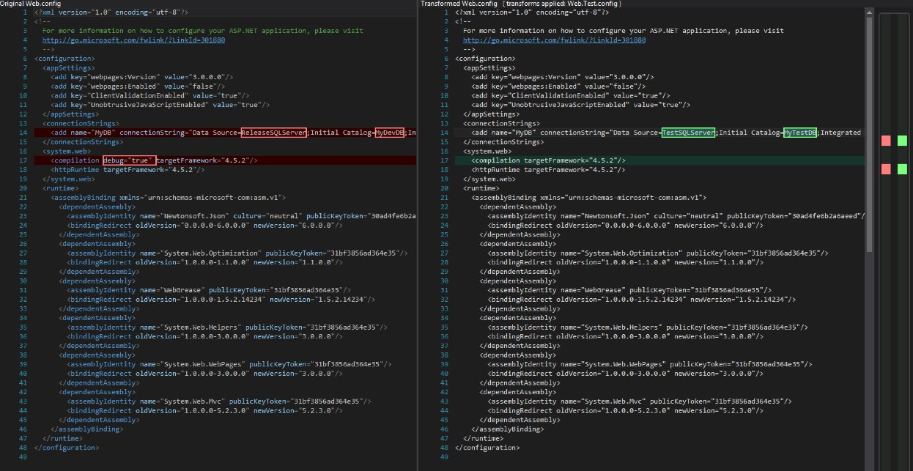Image resolution: width=913 pixels, height=471 pixels.
Task: Click the System.Web.Mvc assemblyIdentity line in the transformed pane
Action: (639, 401)
